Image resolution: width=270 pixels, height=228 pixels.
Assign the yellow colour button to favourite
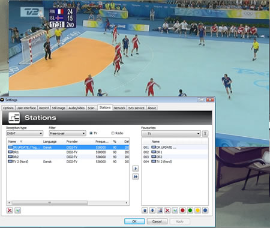click(x=197, y=210)
